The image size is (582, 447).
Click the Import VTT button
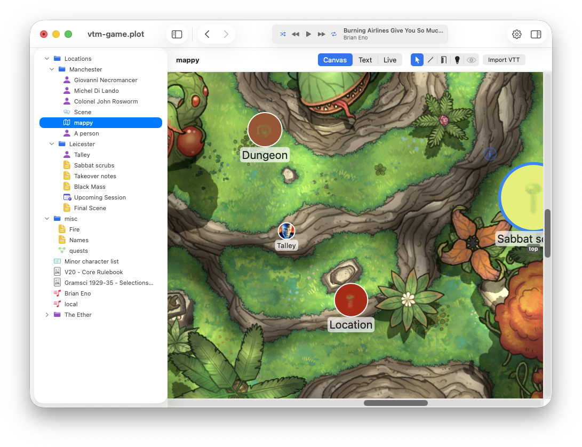pyautogui.click(x=504, y=60)
